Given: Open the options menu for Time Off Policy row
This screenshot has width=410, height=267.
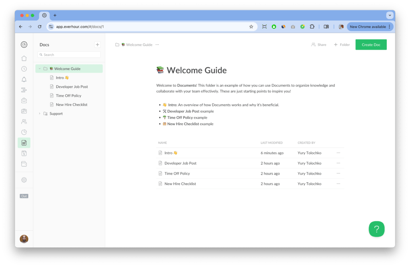Looking at the screenshot, I should (338, 173).
